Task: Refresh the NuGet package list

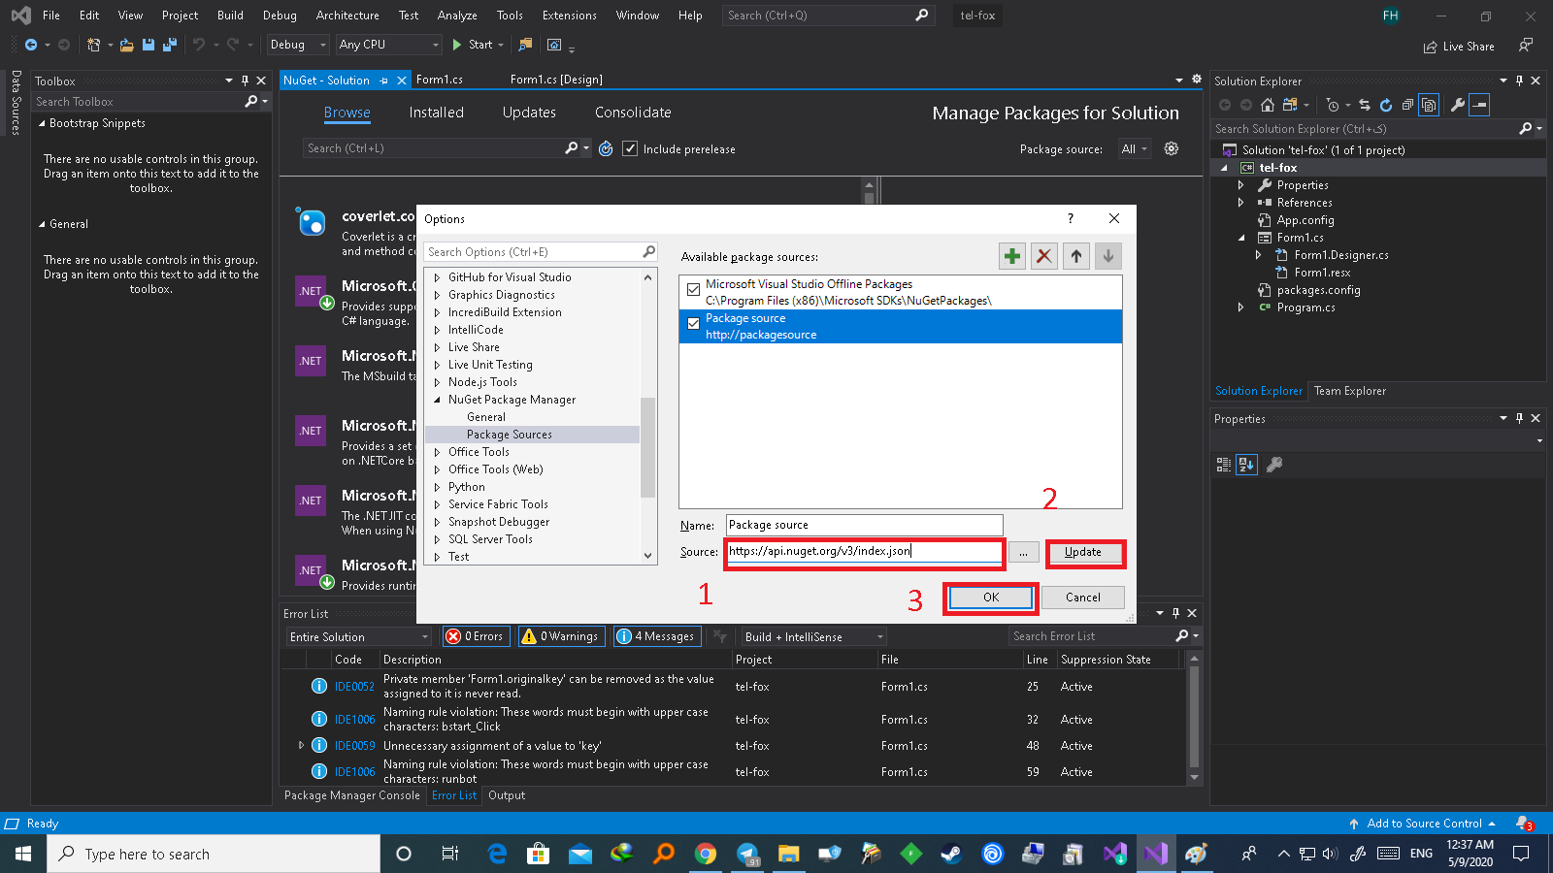Action: click(x=606, y=148)
